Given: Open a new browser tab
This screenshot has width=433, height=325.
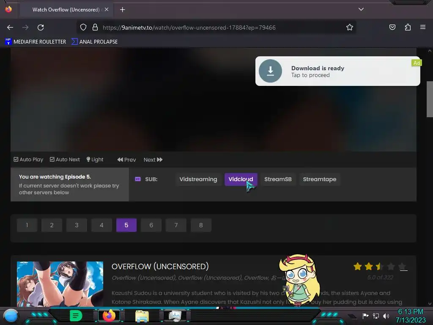Looking at the screenshot, I should pos(122,10).
